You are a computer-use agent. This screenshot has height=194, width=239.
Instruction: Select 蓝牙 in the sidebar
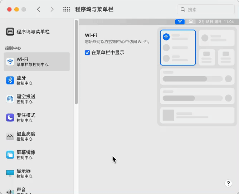(37, 81)
